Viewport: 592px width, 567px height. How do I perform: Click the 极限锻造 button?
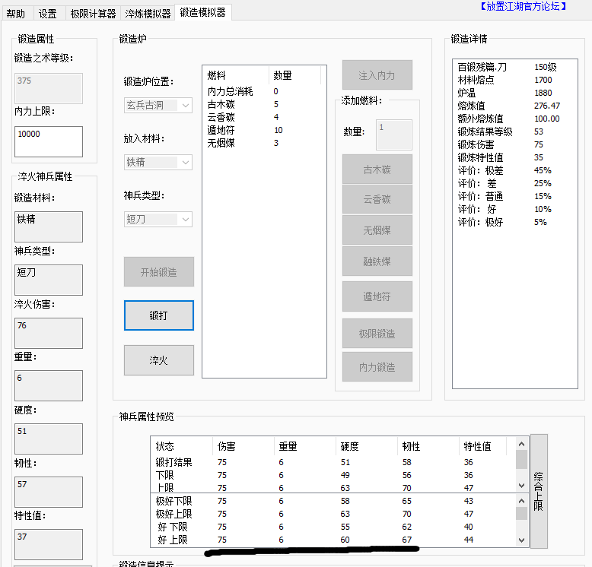[x=377, y=333]
